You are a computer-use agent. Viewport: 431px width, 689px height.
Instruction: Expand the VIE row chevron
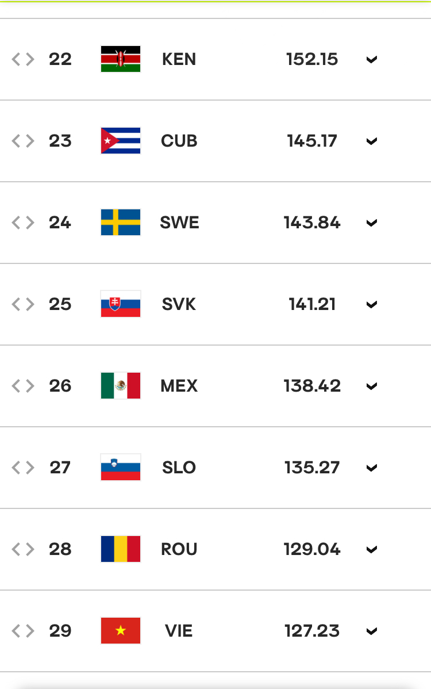372,631
